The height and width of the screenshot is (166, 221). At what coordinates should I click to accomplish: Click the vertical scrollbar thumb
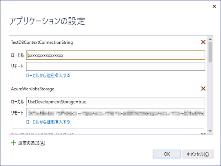pyautogui.click(x=210, y=52)
